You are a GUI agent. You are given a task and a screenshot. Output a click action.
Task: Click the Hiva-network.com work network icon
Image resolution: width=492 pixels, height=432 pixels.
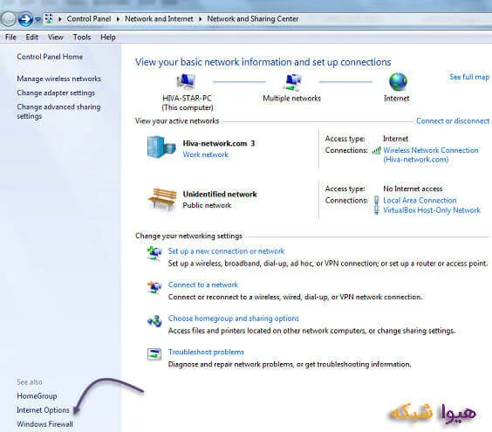click(x=161, y=147)
